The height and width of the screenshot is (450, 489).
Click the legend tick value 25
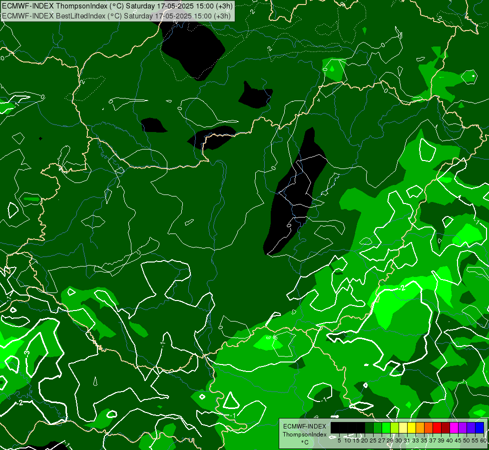373,440
